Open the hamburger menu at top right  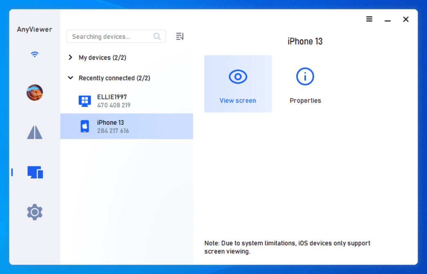(x=369, y=19)
